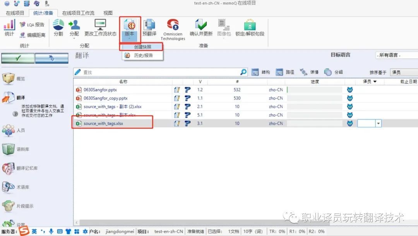
Task: Click the horizontal scrollbar left arrow
Action: (x=77, y=222)
